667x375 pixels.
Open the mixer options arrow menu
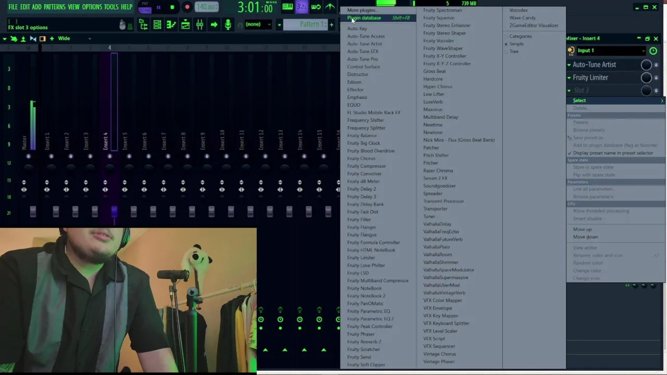click(4, 39)
